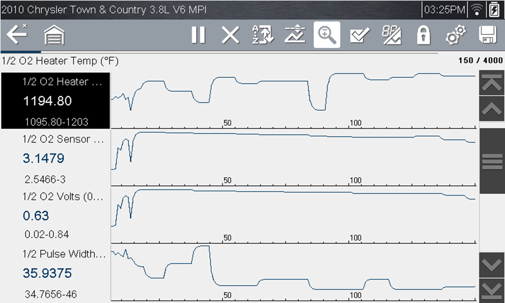Jump to bottom of parameter list
The height and width of the screenshot is (303, 505).
click(492, 290)
